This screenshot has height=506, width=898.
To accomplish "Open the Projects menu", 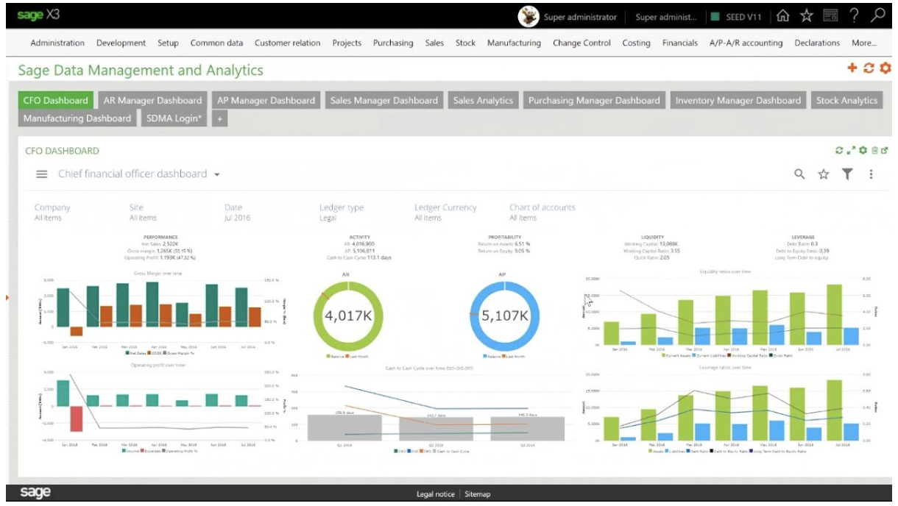I will 347,43.
